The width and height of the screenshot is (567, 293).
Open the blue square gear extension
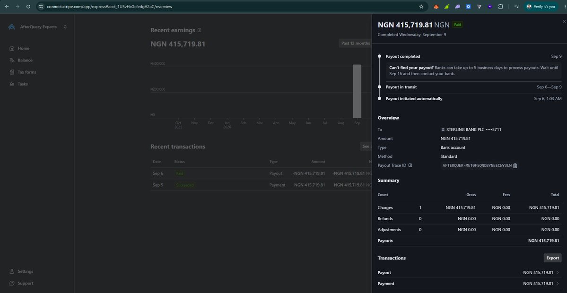(x=468, y=7)
